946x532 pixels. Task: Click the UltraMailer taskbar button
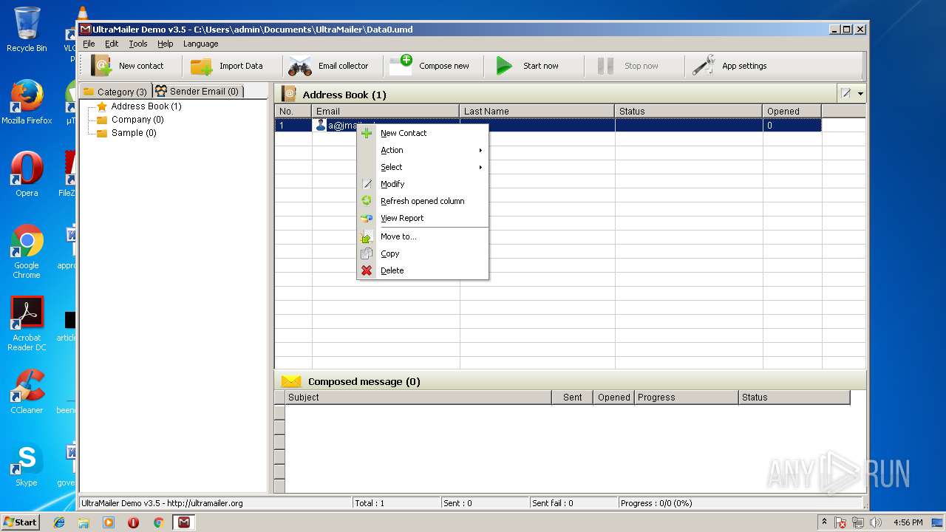click(x=184, y=522)
